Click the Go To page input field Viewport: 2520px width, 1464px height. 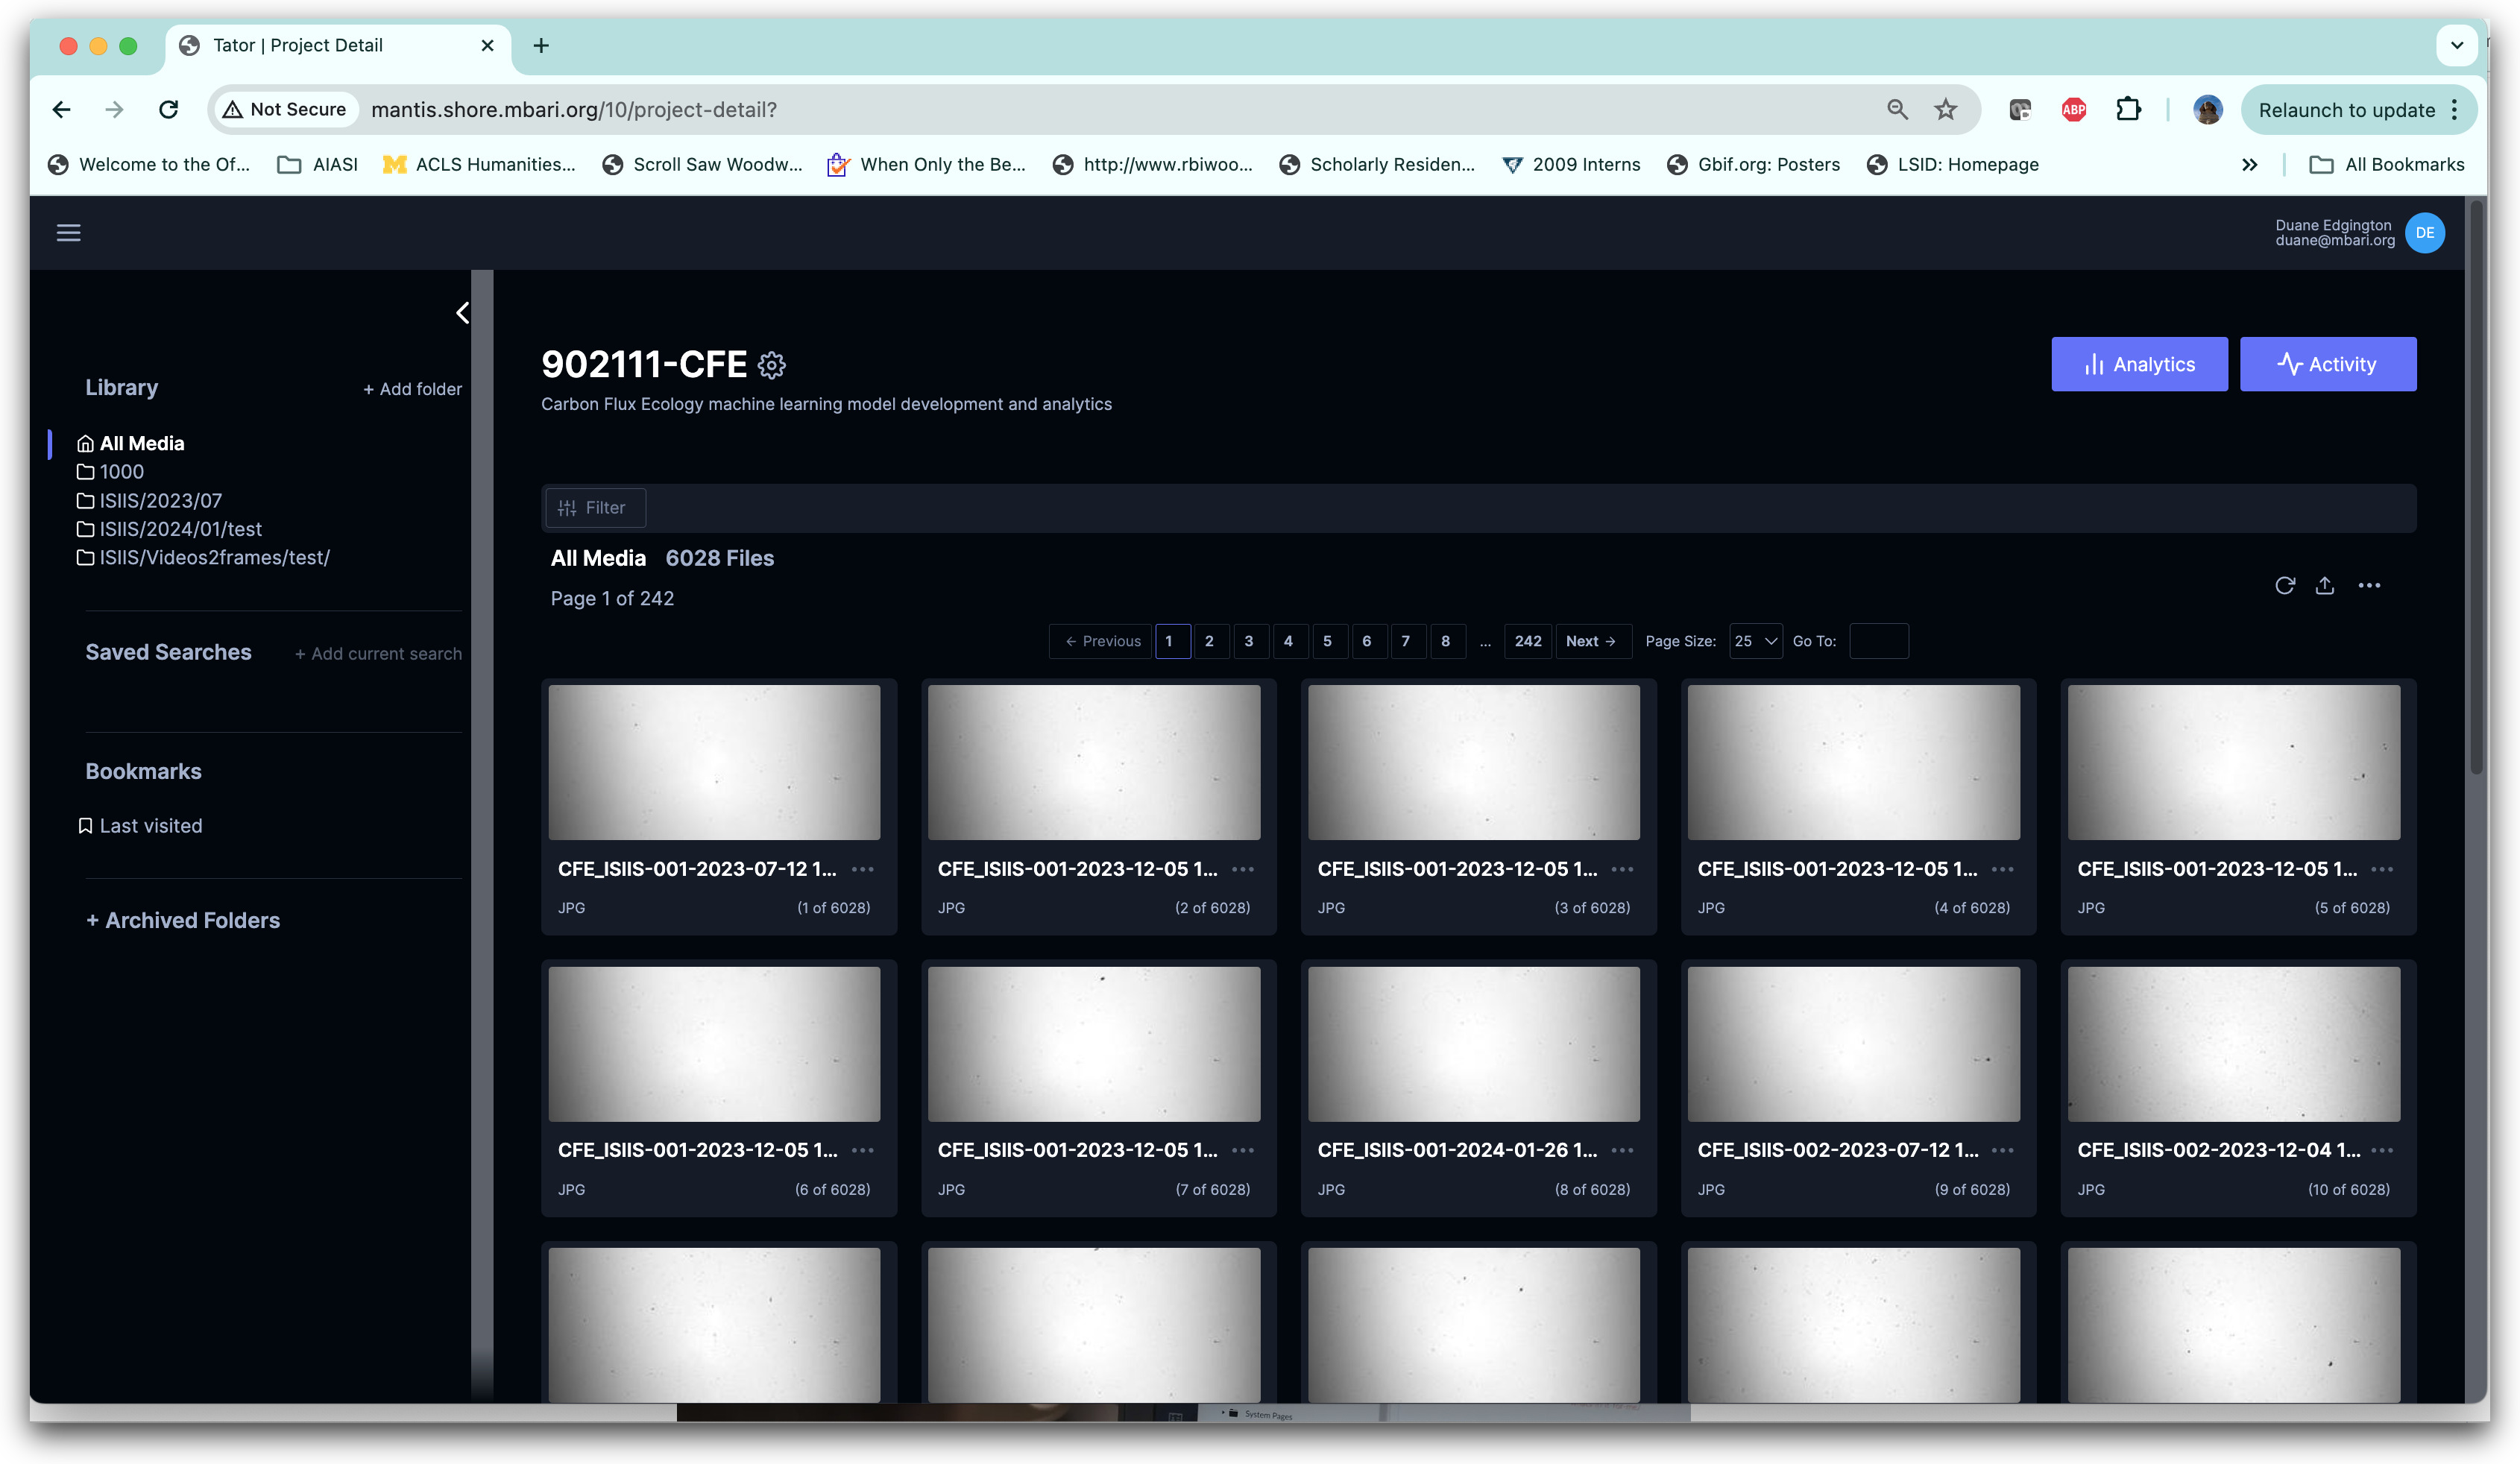(x=1878, y=641)
